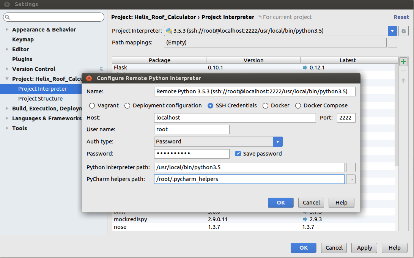414x258 pixels.
Task: Open the Project Interpreter dropdown arrow
Action: [392, 31]
